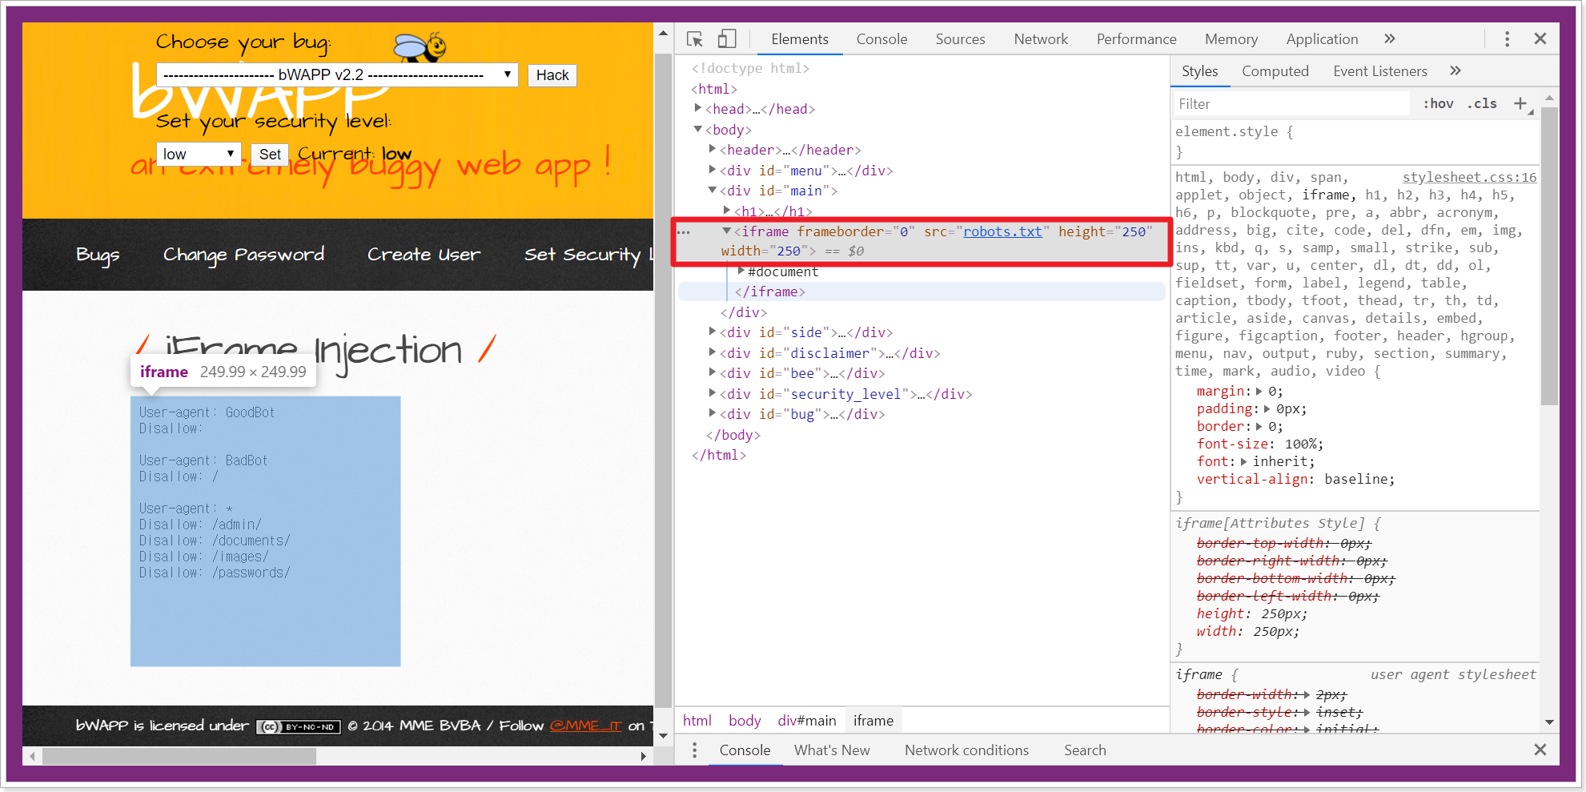1586x792 pixels.
Task: Click into the Styles Filter field
Action: [1292, 104]
